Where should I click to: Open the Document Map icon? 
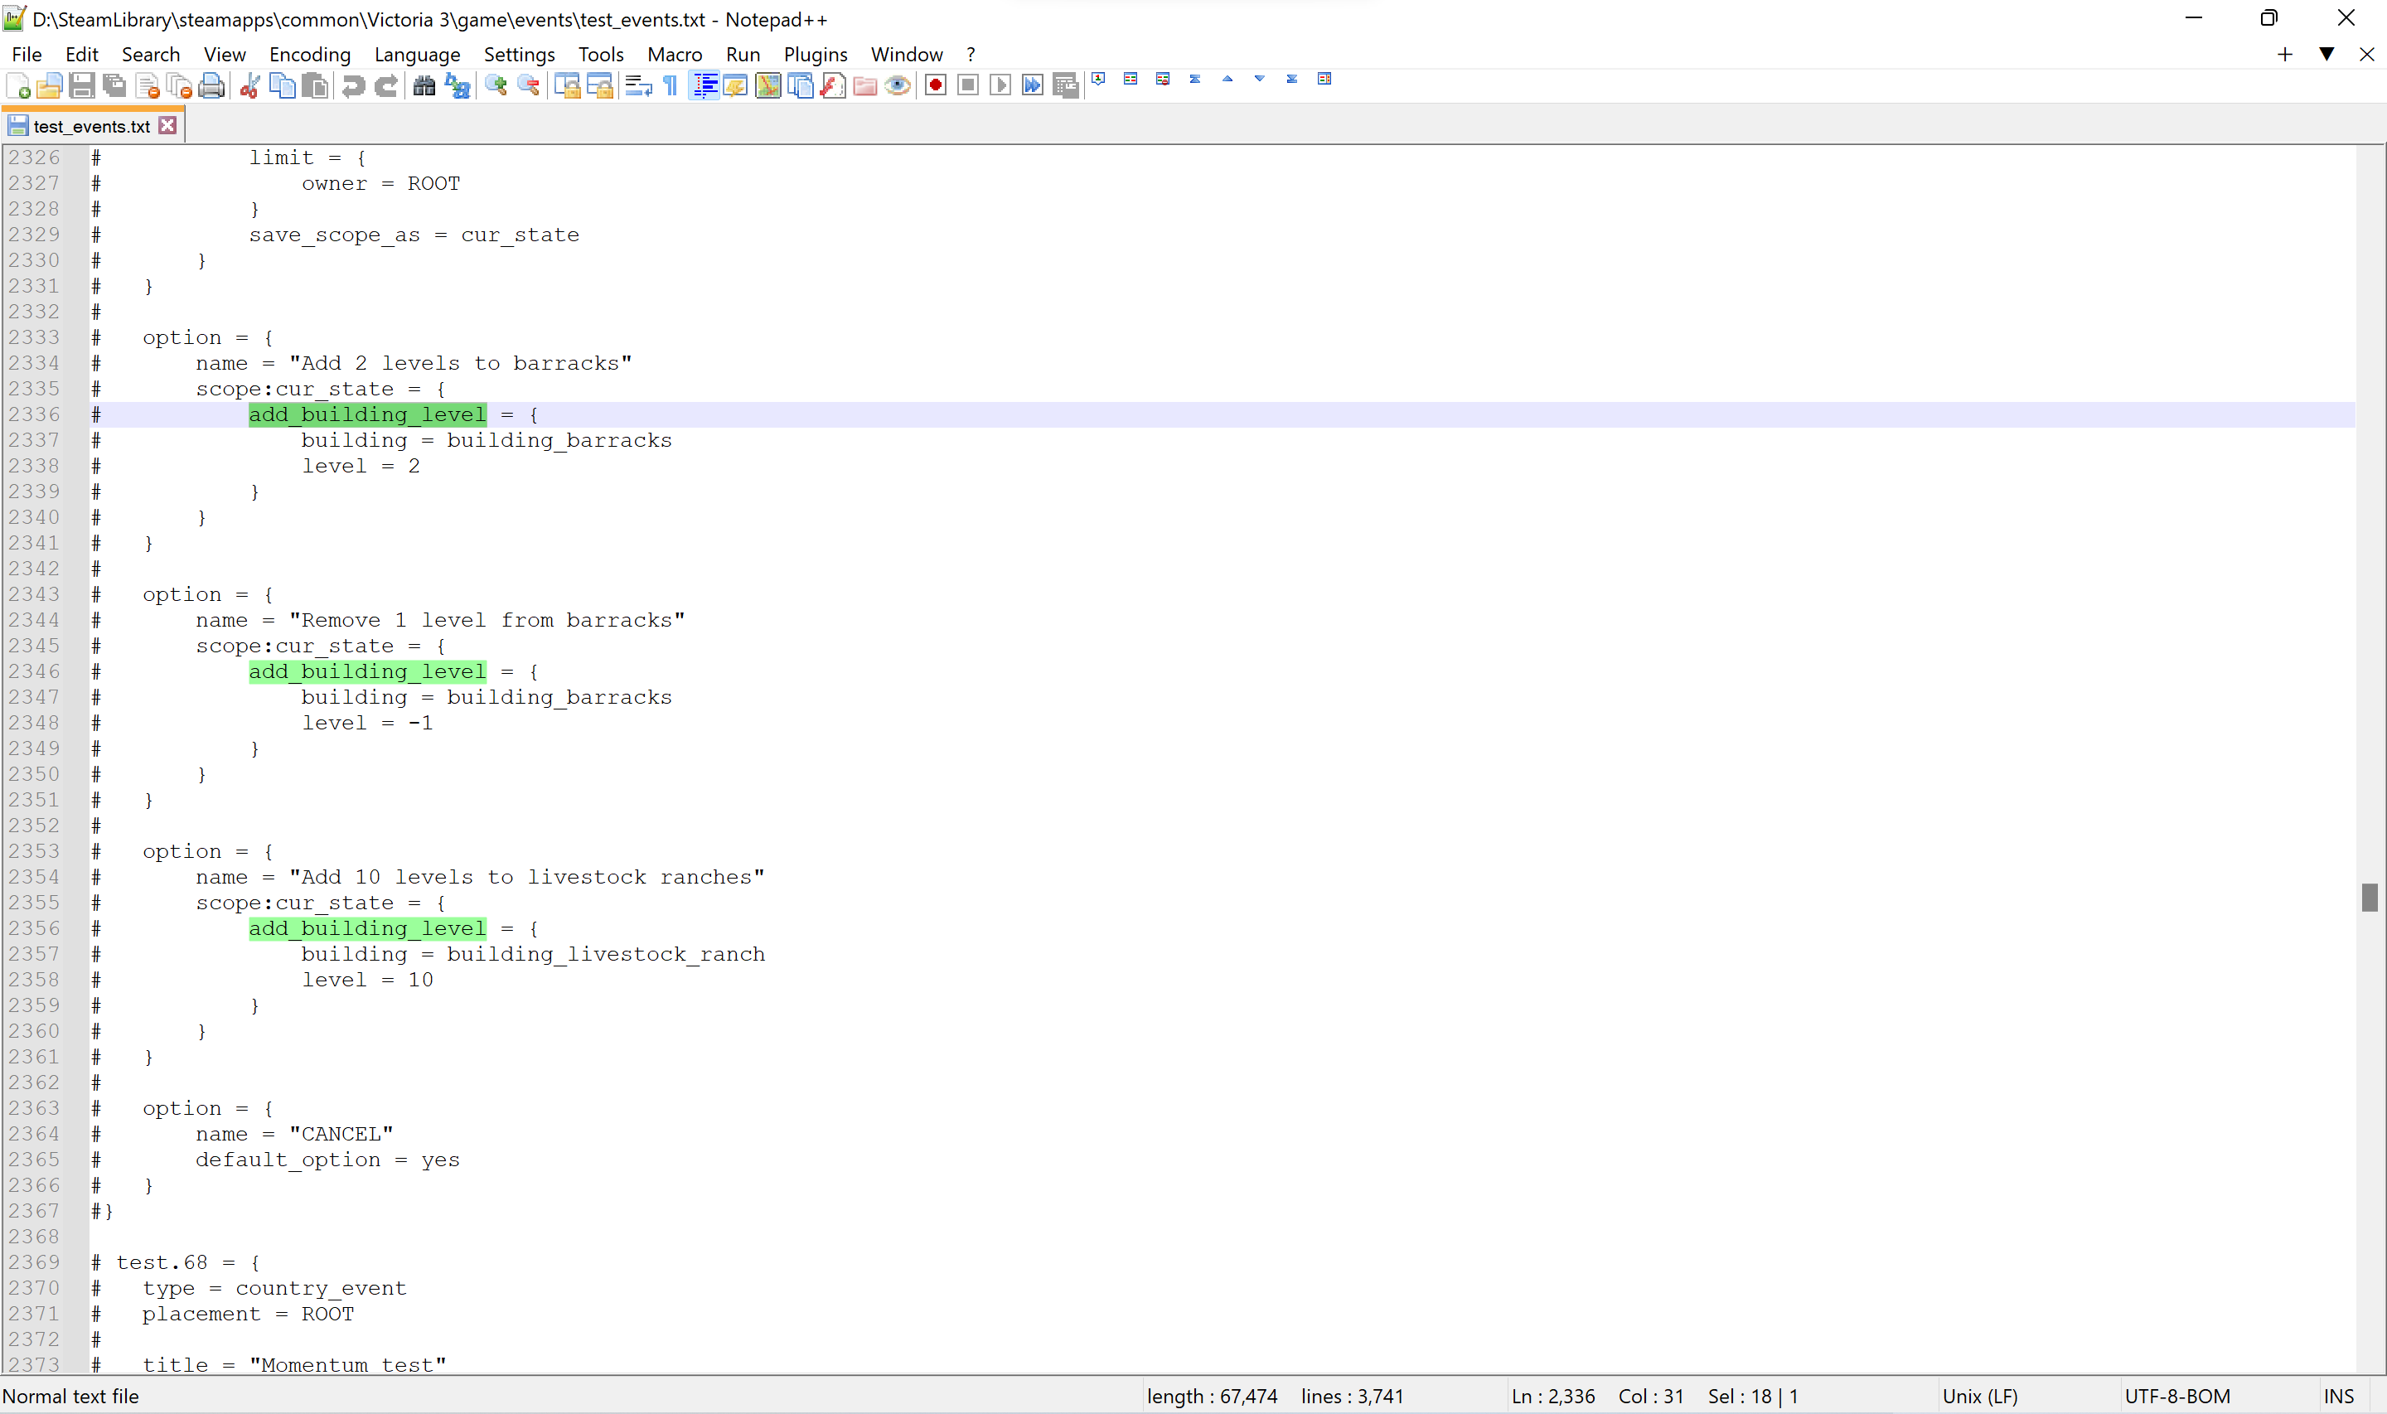click(x=767, y=85)
